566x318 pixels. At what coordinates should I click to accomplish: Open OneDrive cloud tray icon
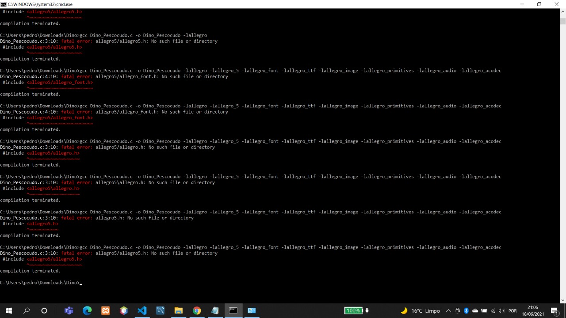(475, 310)
